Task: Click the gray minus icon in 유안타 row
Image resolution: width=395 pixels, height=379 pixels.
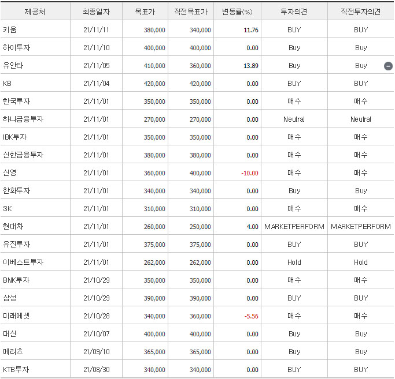Action: pos(388,66)
